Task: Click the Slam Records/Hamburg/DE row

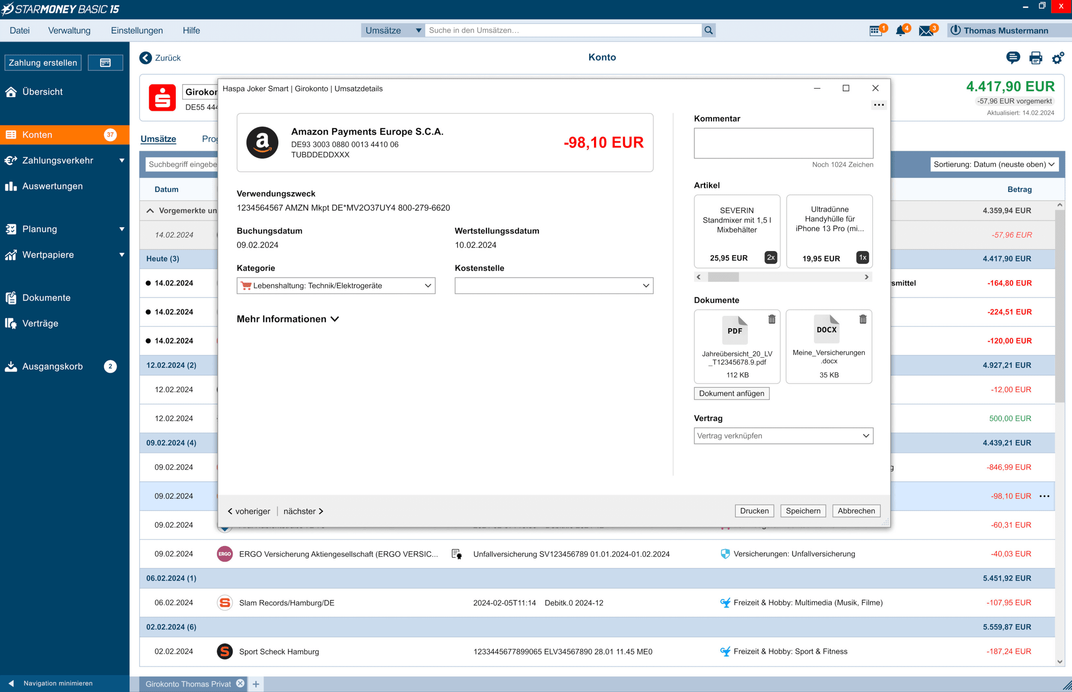Action: click(597, 603)
